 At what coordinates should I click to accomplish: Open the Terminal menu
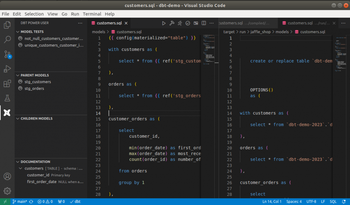tap(92, 14)
